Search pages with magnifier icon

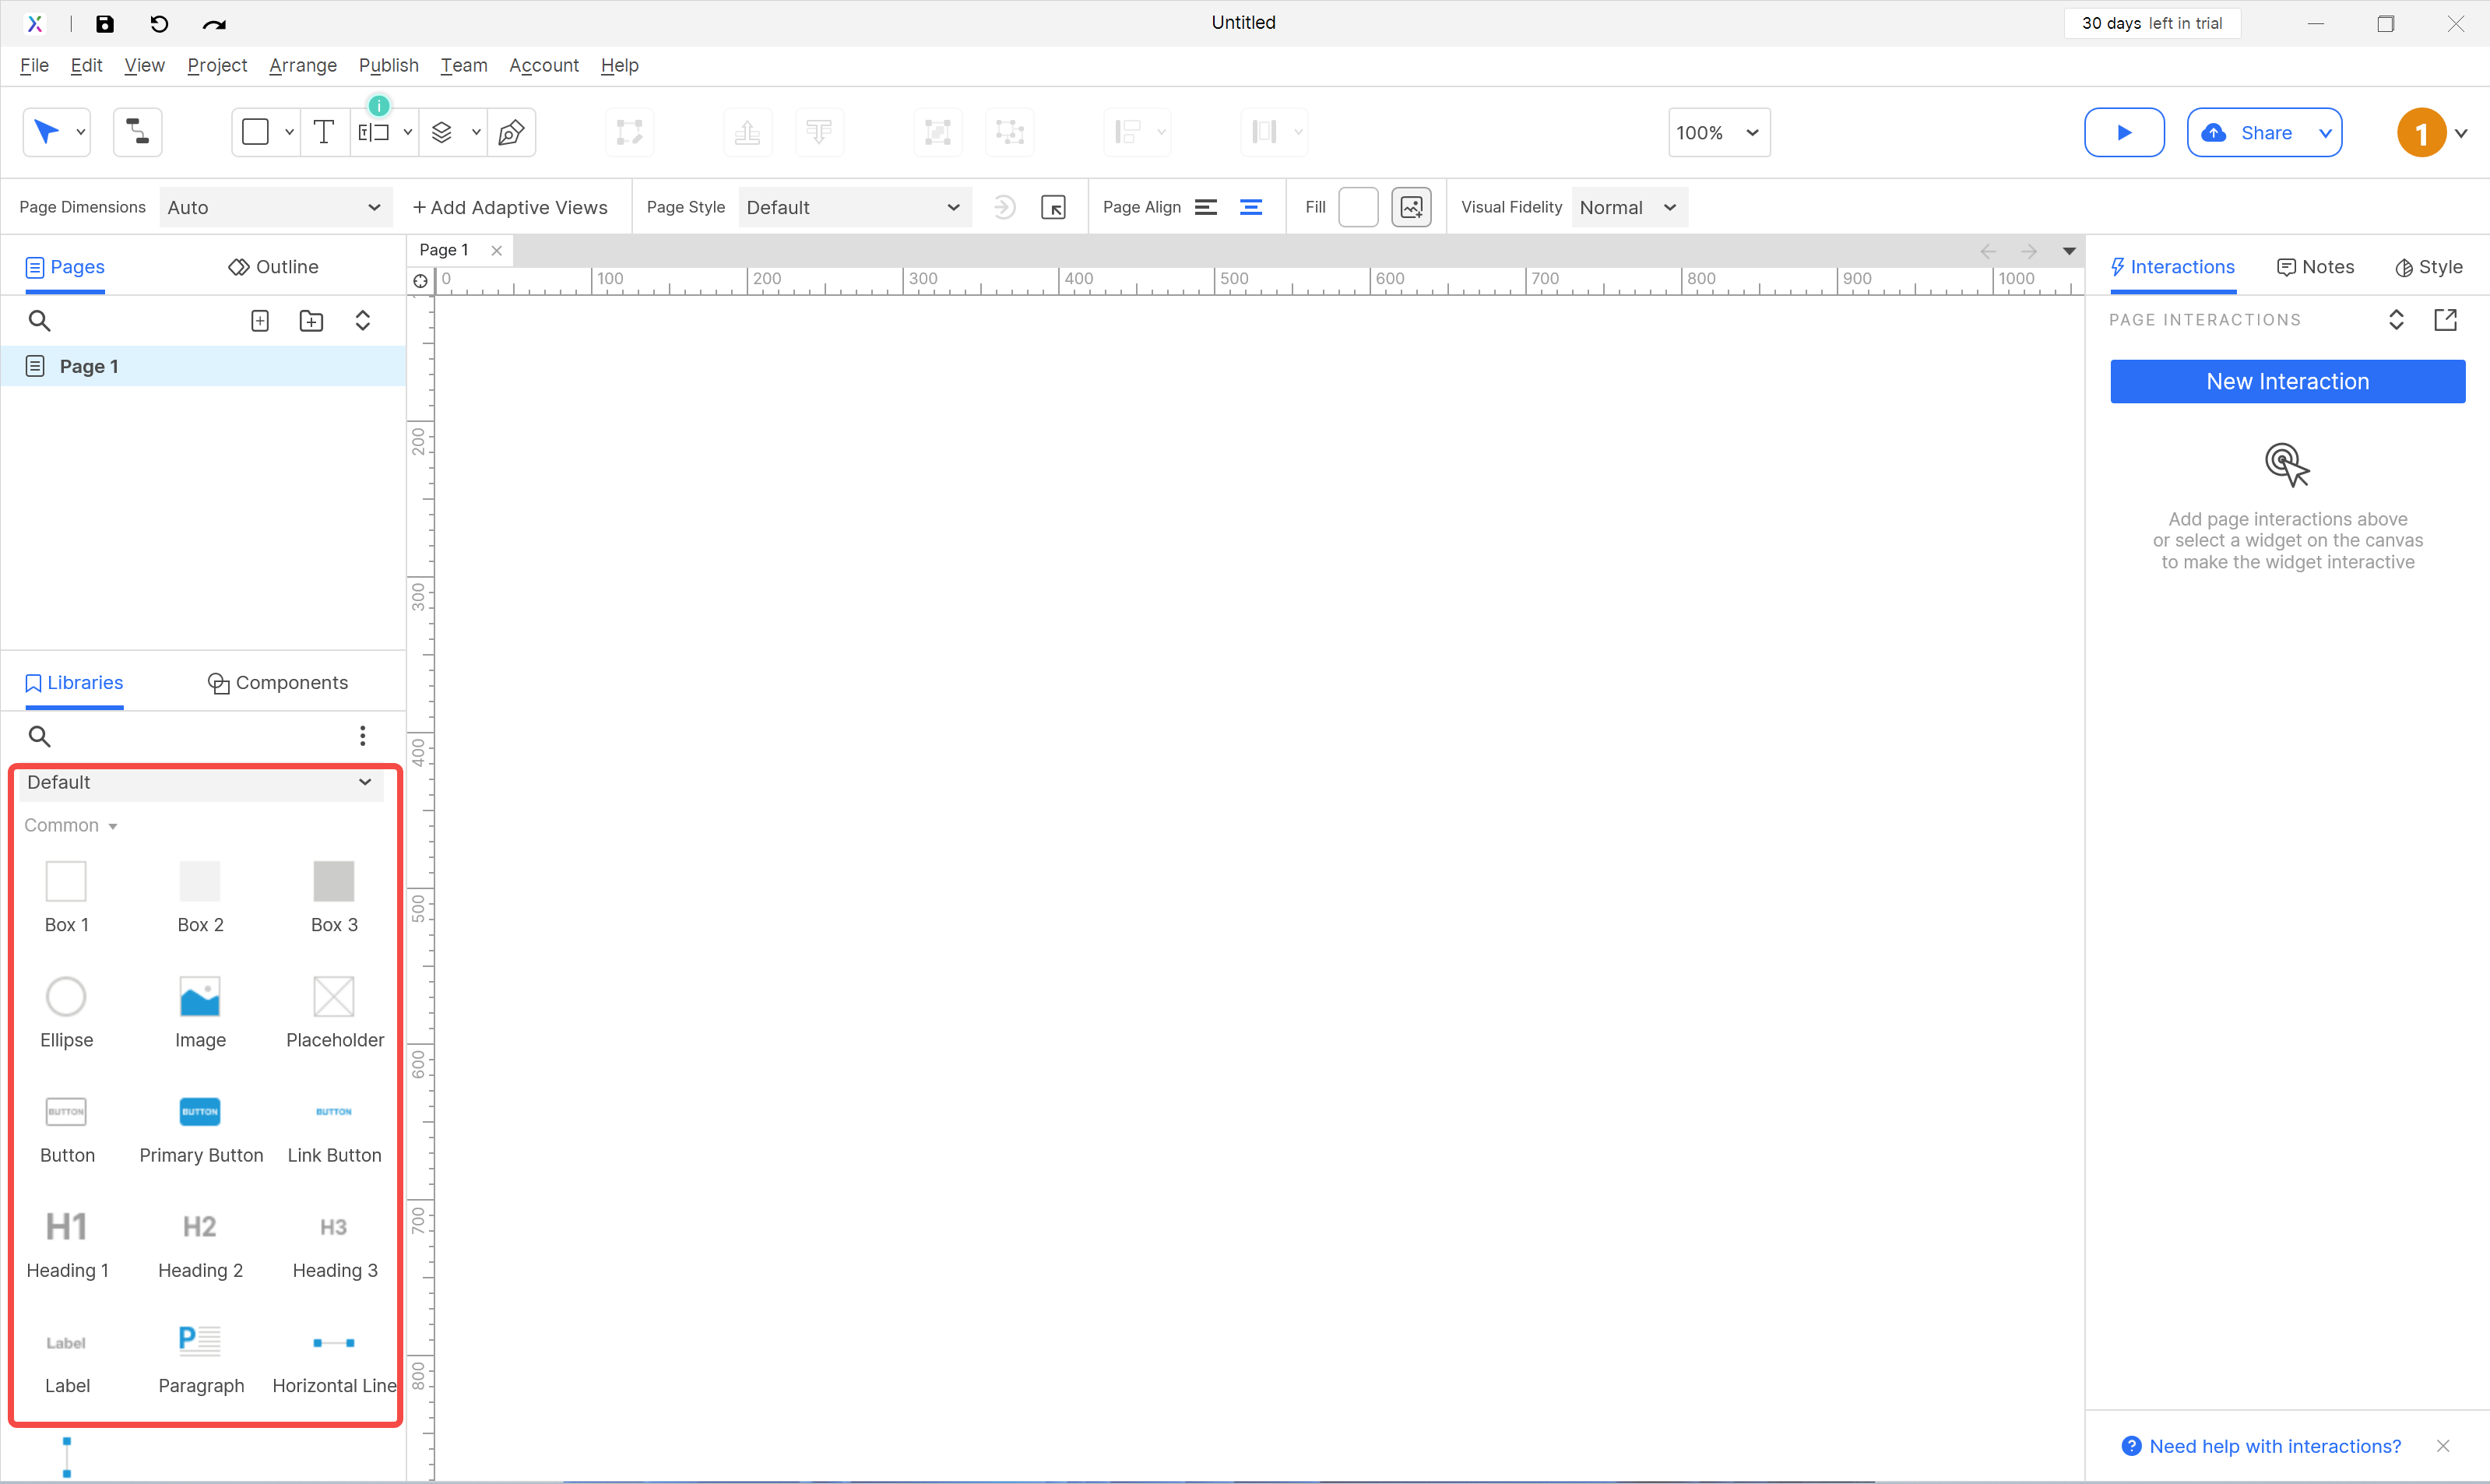point(39,321)
